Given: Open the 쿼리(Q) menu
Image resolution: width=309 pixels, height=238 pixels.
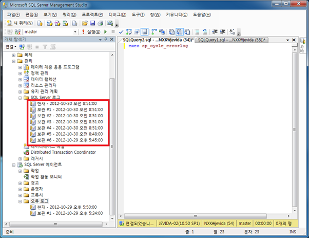Looking at the screenshot, I should coord(69,14).
